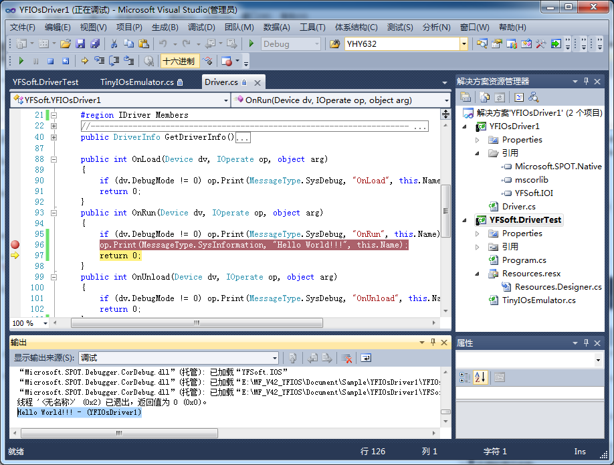Open the OnRun member navigation dropdown

446,100
